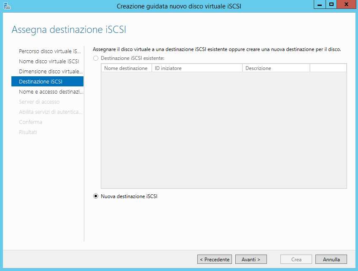This screenshot has width=358, height=271.
Task: Close the wizard window
Action: 346,4
